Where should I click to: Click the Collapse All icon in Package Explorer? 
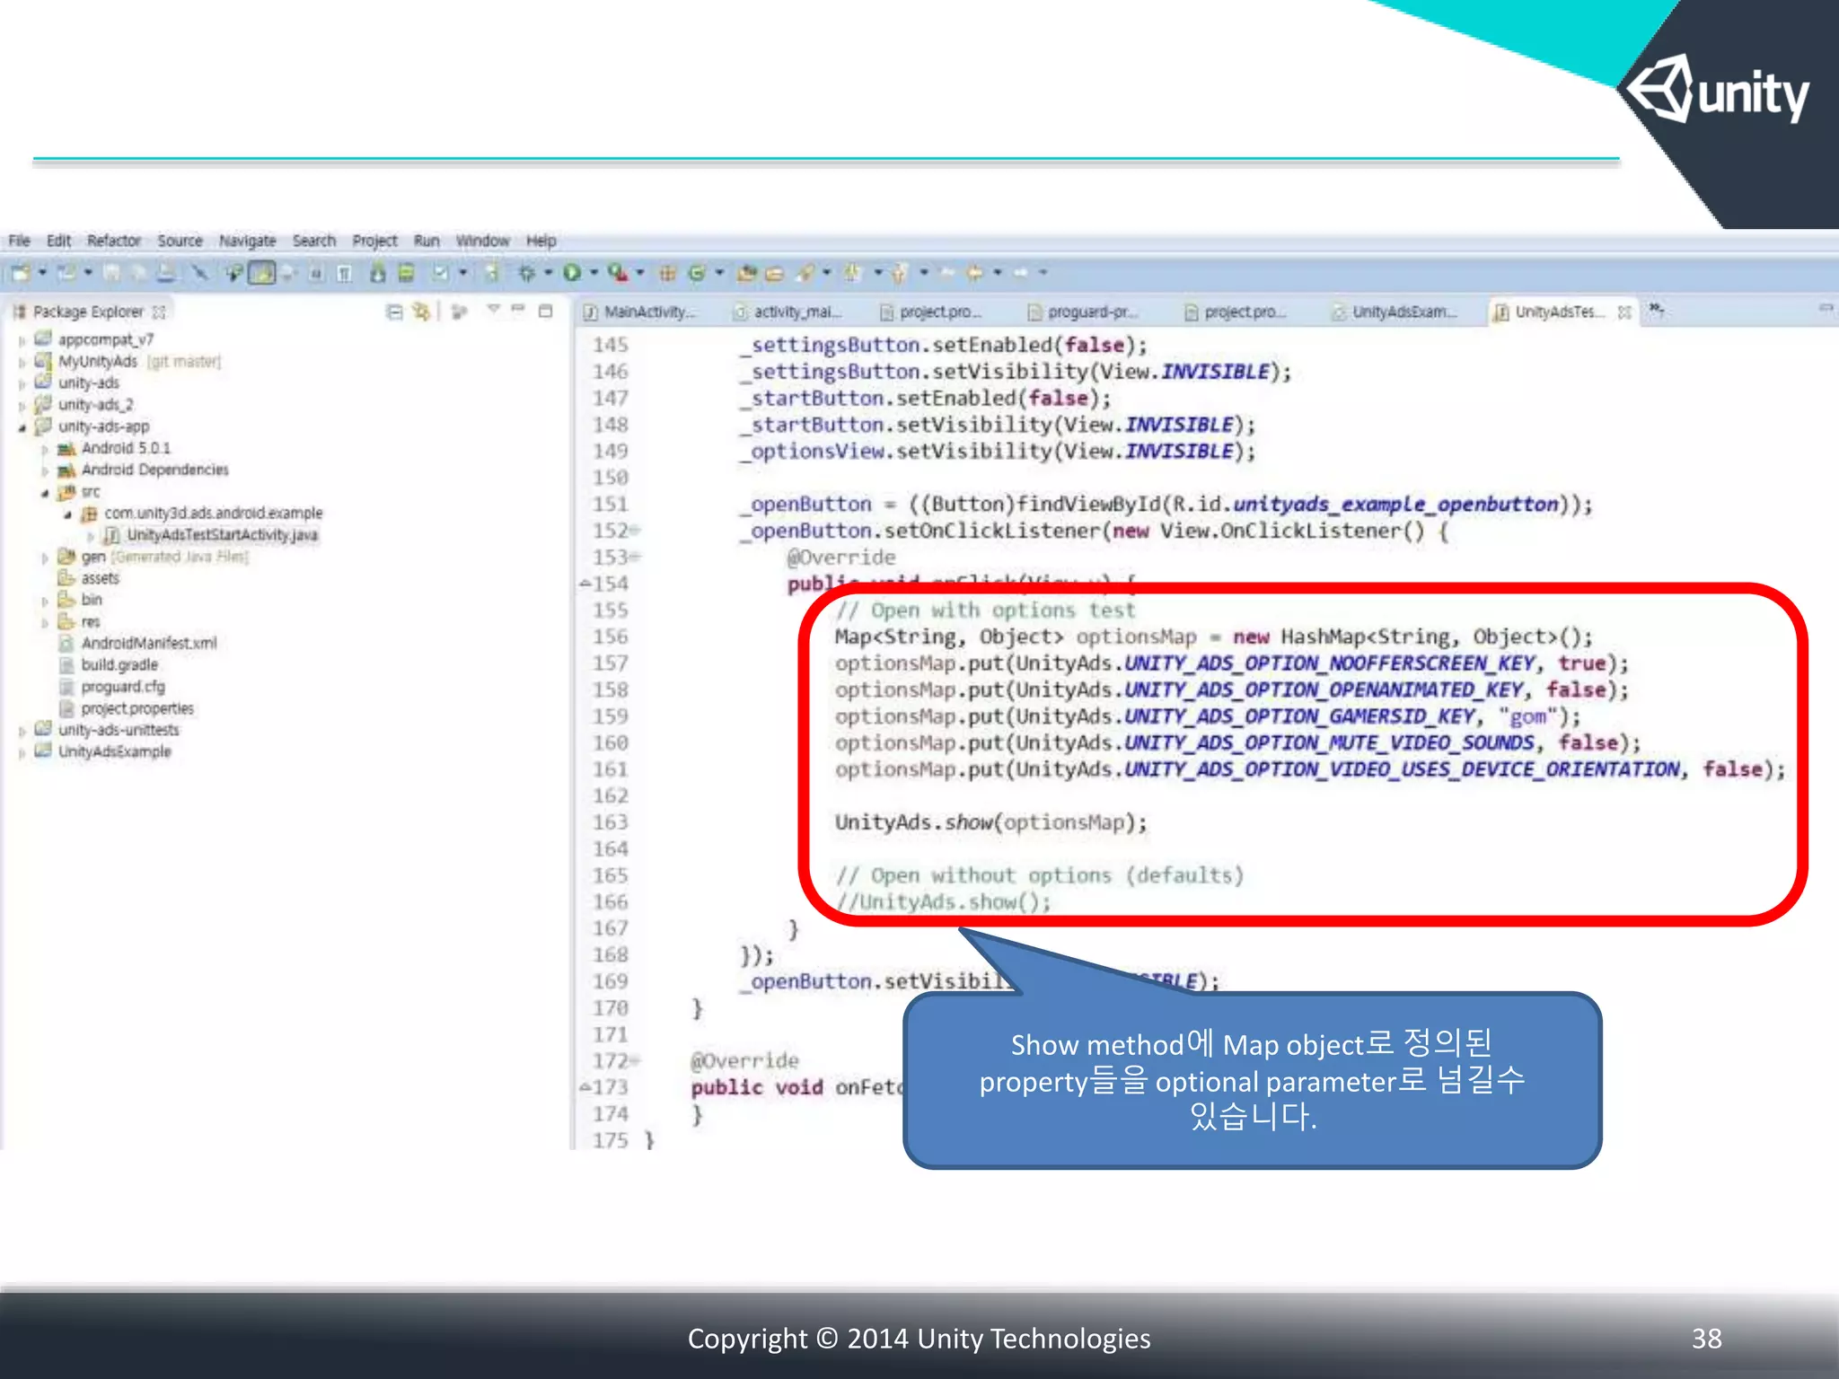[x=394, y=312]
